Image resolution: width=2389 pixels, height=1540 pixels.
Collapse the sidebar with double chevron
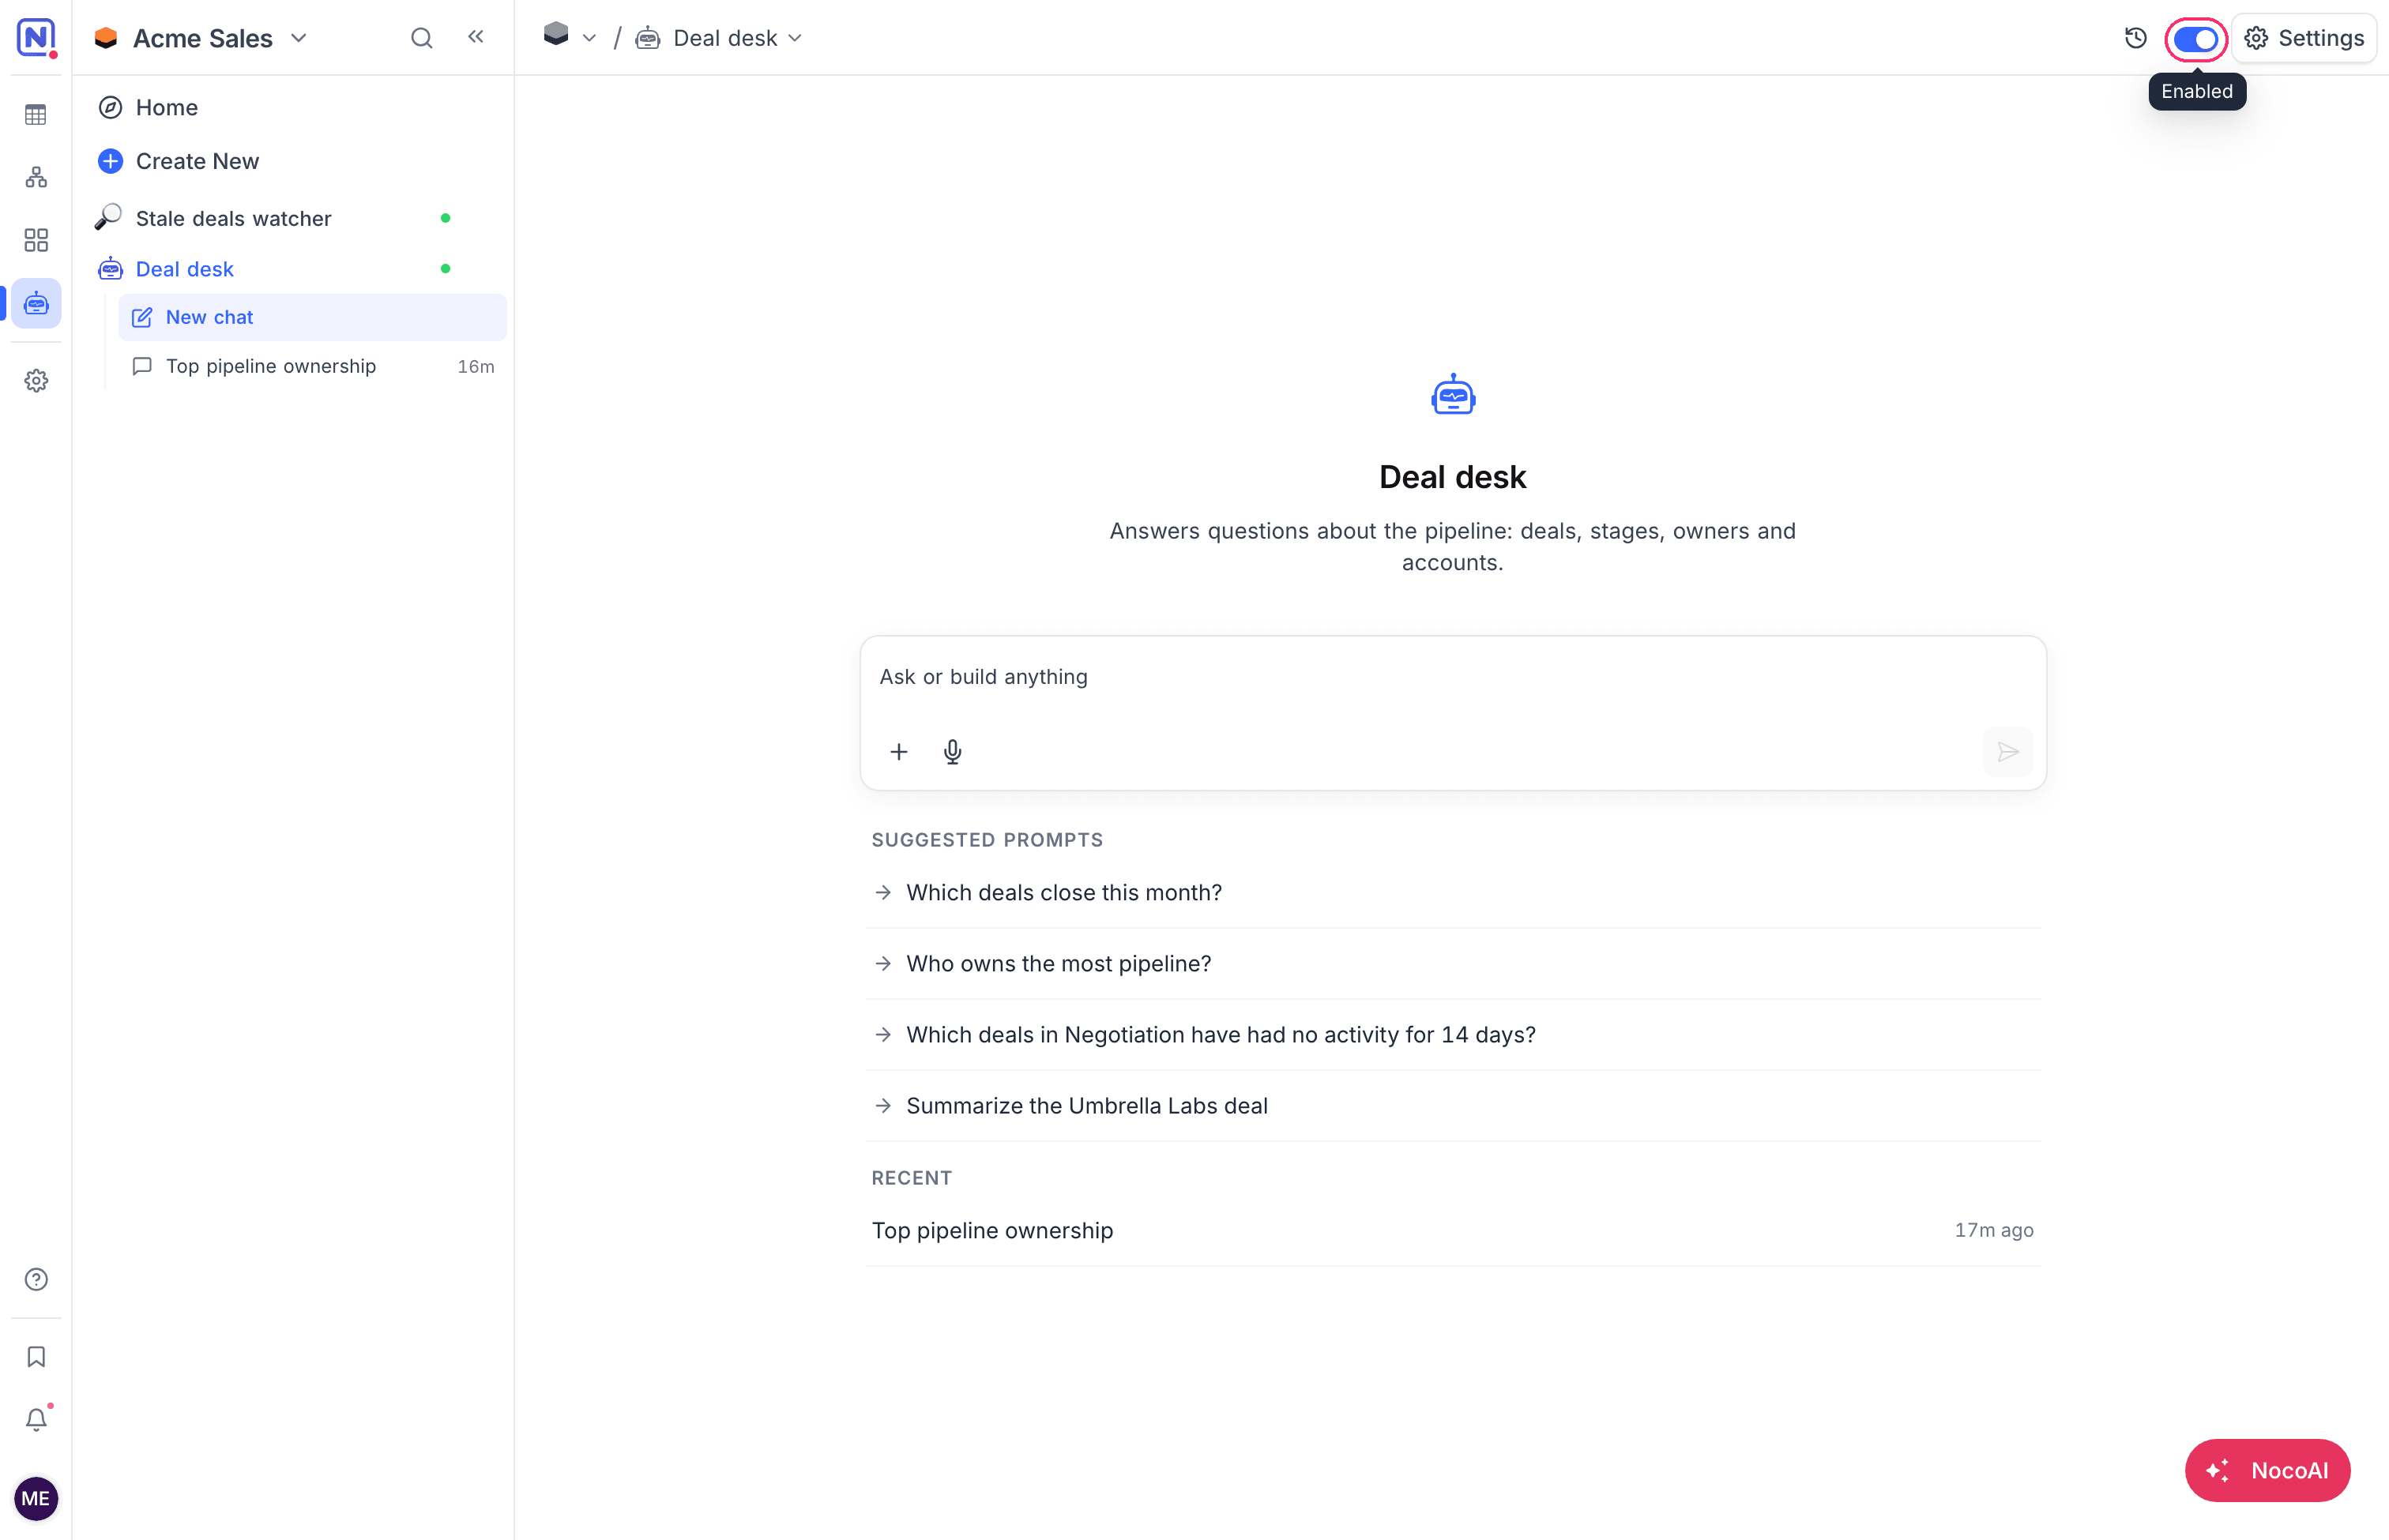[x=476, y=37]
